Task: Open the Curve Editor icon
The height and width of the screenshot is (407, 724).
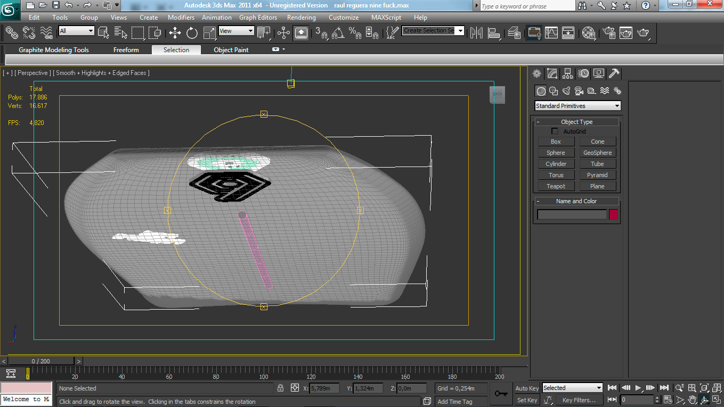Action: [x=551, y=33]
